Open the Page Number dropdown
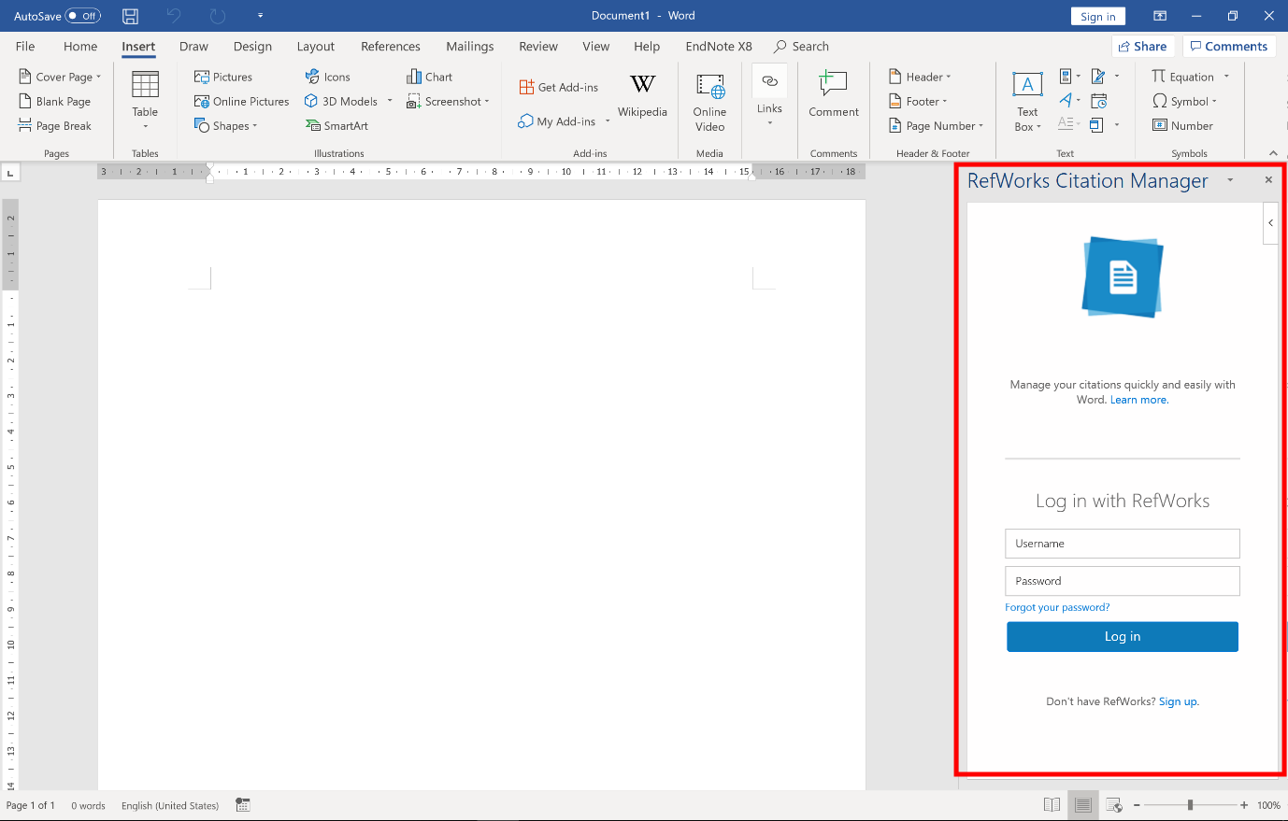Viewport: 1288px width, 821px height. coord(936,126)
